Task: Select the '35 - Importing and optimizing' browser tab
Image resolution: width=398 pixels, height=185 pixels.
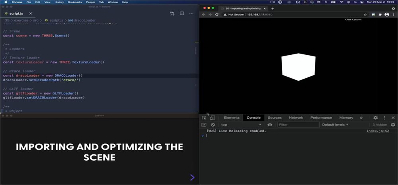Action: tap(243, 8)
